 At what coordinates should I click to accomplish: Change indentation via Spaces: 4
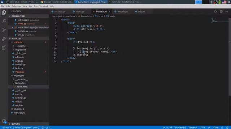193,128
